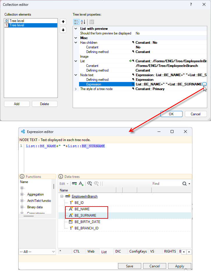Viewport: 211px width, 272px height.
Task: Click the Apply button
Action: 180,266
